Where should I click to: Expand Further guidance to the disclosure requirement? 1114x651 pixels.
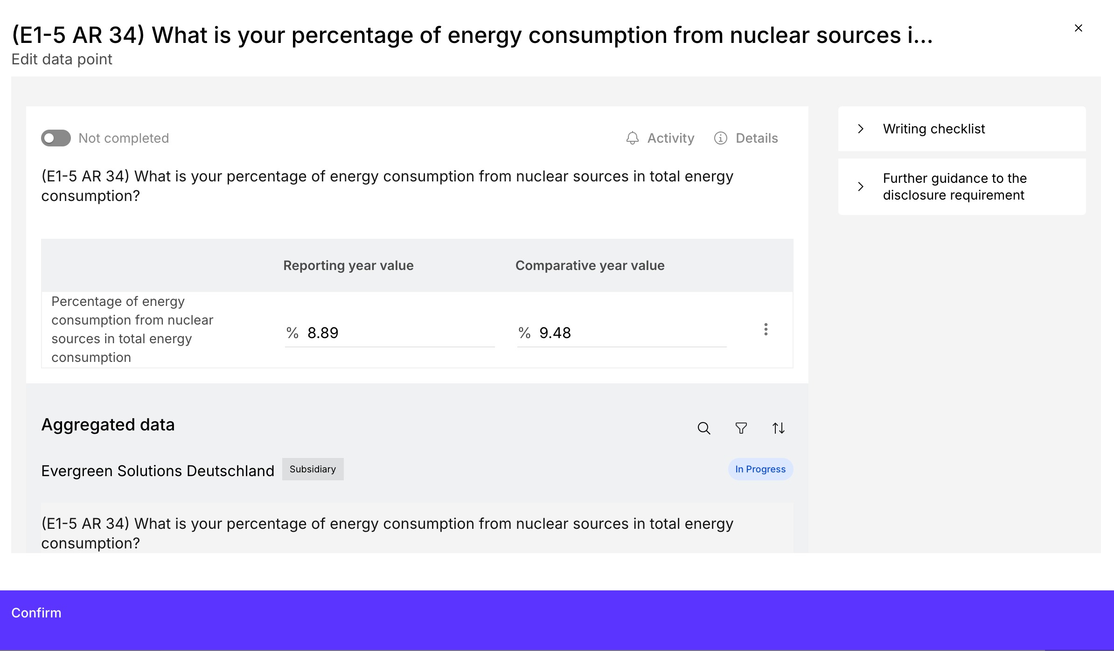tap(954, 187)
